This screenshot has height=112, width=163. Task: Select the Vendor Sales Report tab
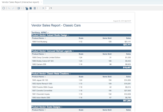point(20,2)
